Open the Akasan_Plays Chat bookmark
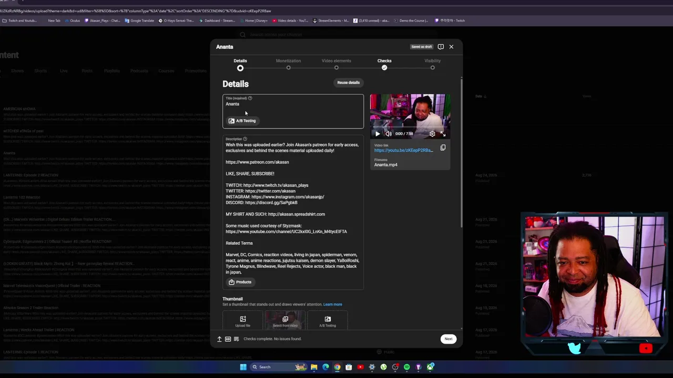 tap(102, 20)
